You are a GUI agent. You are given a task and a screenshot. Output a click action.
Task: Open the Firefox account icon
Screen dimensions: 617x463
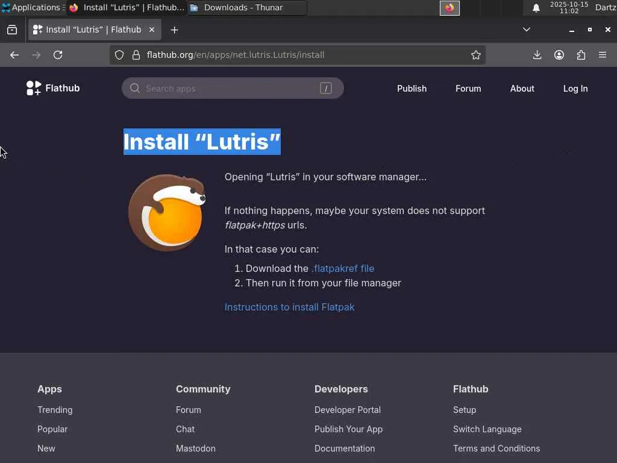tap(559, 55)
